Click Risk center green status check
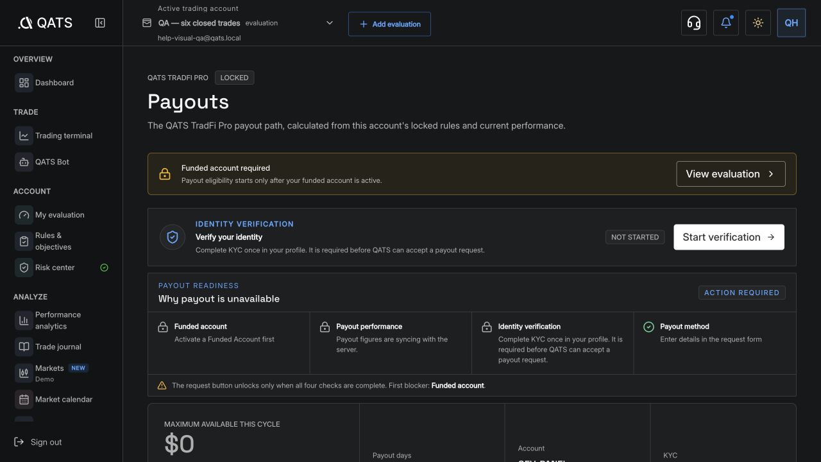 105,268
